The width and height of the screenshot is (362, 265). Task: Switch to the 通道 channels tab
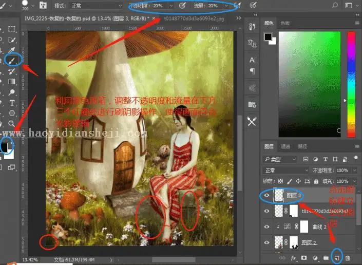285,146
